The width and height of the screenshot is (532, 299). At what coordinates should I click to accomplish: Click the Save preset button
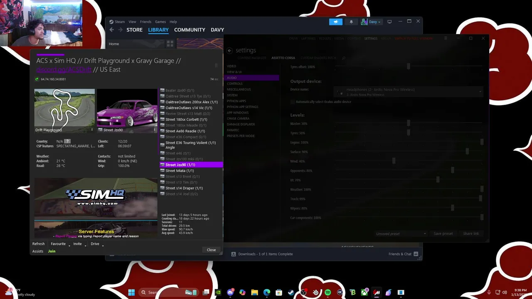(443, 233)
